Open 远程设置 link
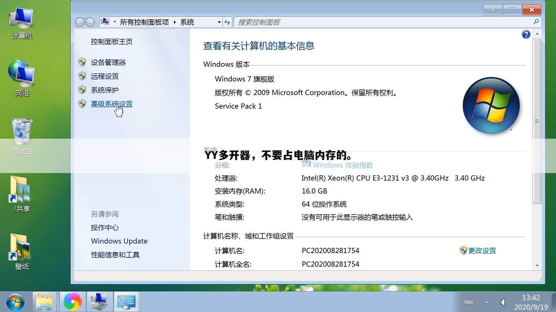This screenshot has width=556, height=312. tap(105, 76)
